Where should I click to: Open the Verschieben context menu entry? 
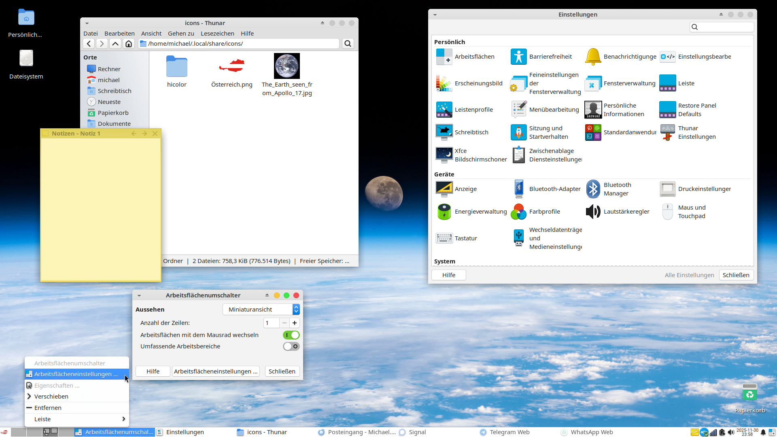pos(51,397)
